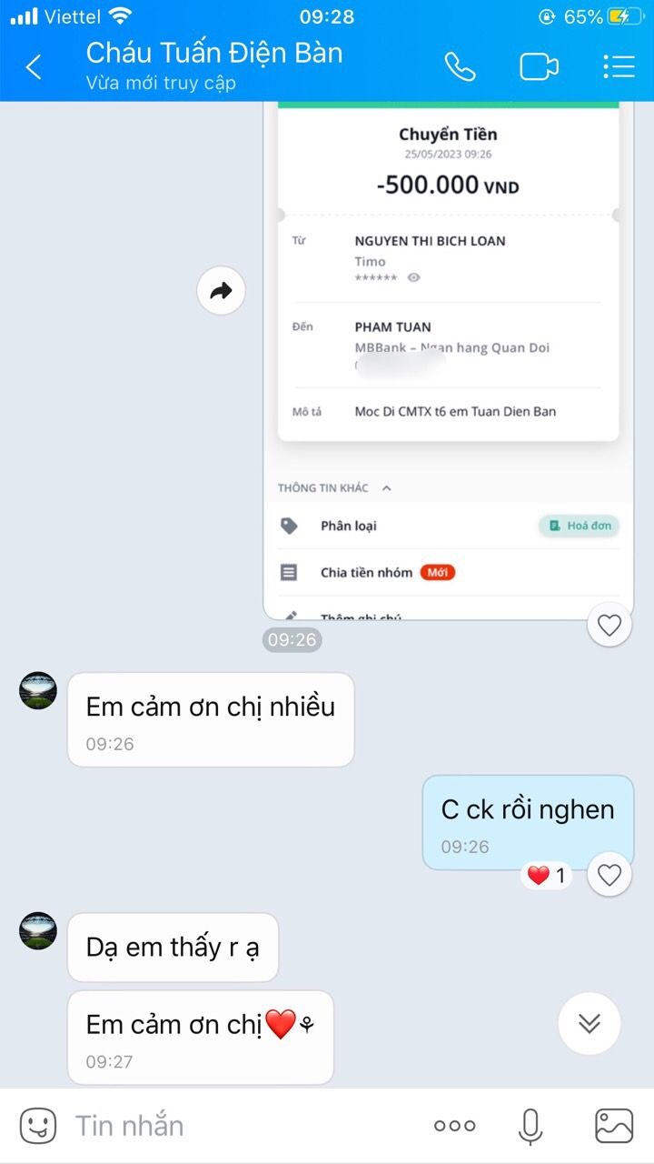Start a voice call with Cháu Tuấn Điện Bàn
654x1164 pixels.
point(460,66)
